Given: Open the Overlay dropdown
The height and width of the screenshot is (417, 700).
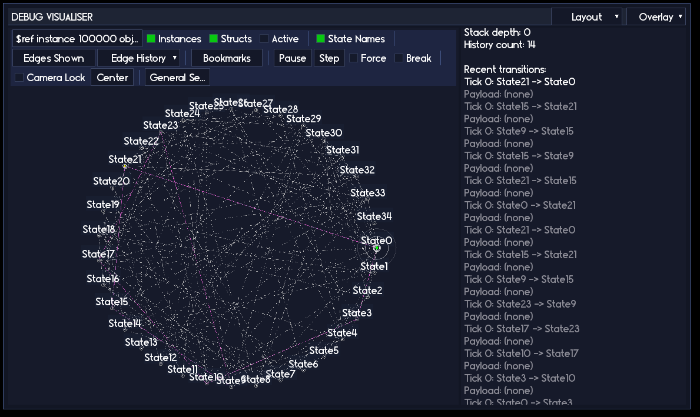Looking at the screenshot, I should [x=655, y=16].
